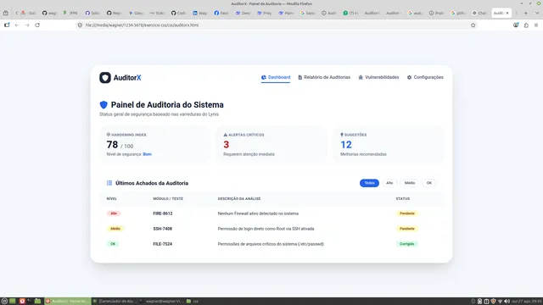Click the Vulnerabilidades bug icon
The width and height of the screenshot is (543, 305).
[361, 77]
